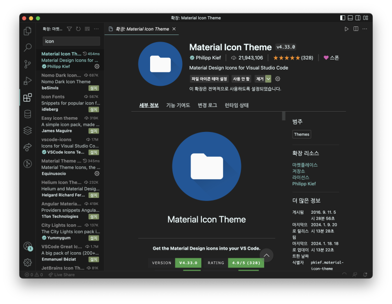Open the Explorer view in activity bar
This screenshot has width=392, height=304.
coord(27,31)
